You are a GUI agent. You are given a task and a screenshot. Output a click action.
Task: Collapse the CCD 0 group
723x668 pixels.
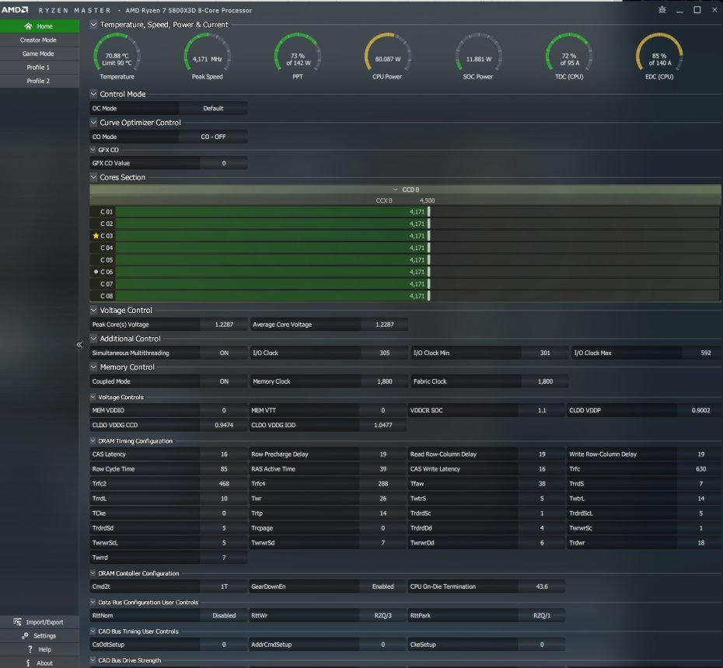click(395, 190)
